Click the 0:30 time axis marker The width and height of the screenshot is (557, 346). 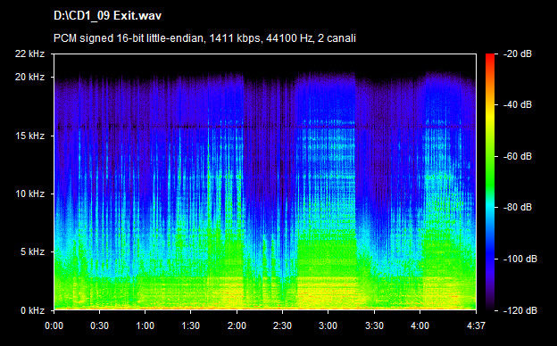coord(99,325)
